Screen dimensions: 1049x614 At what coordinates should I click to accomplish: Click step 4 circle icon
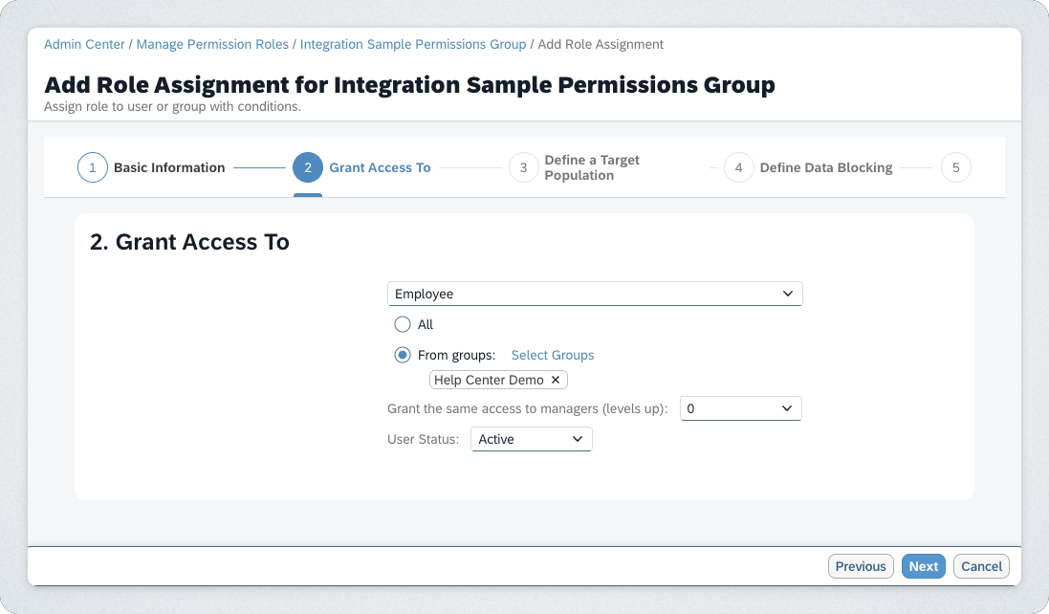coord(738,168)
